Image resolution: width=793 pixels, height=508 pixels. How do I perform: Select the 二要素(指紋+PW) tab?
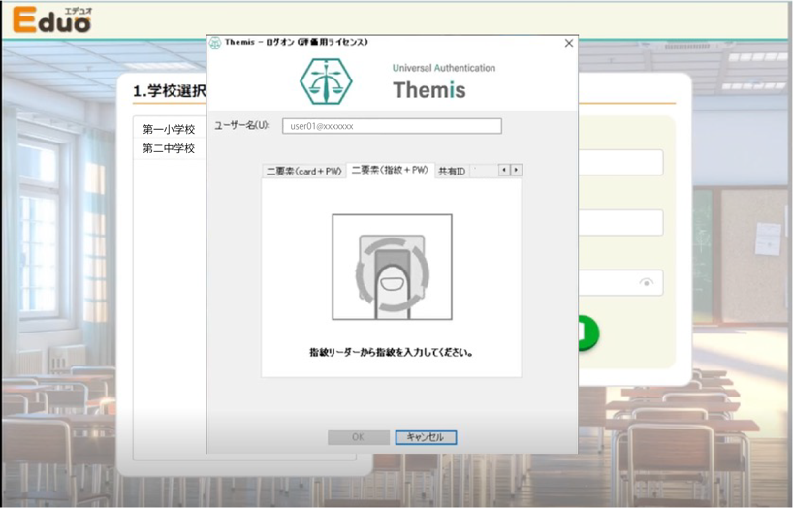390,170
